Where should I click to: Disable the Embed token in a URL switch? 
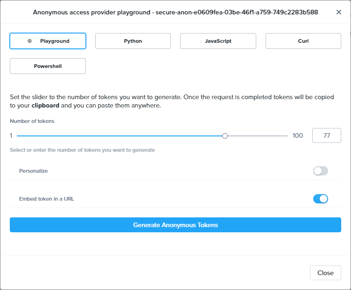click(321, 199)
